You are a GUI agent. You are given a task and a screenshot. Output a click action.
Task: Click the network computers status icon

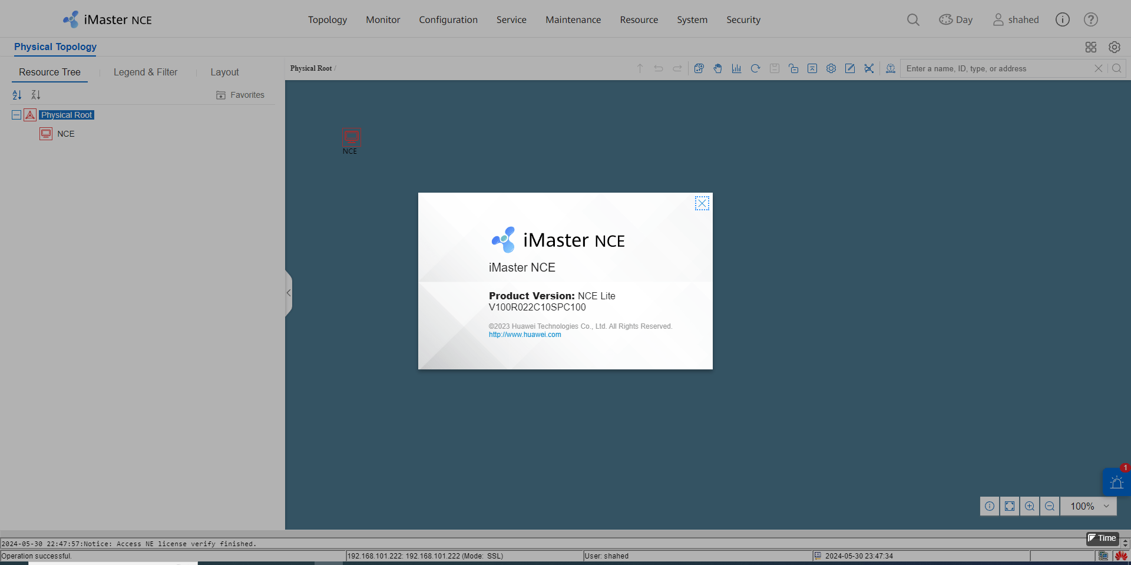(x=1103, y=556)
